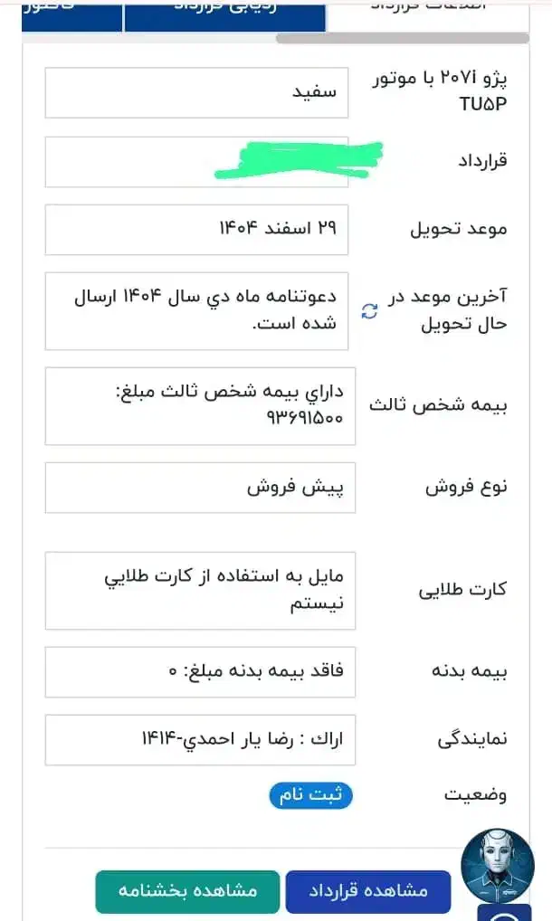
Task: Click the hidden قرارداد contract number field
Action: pos(195,161)
